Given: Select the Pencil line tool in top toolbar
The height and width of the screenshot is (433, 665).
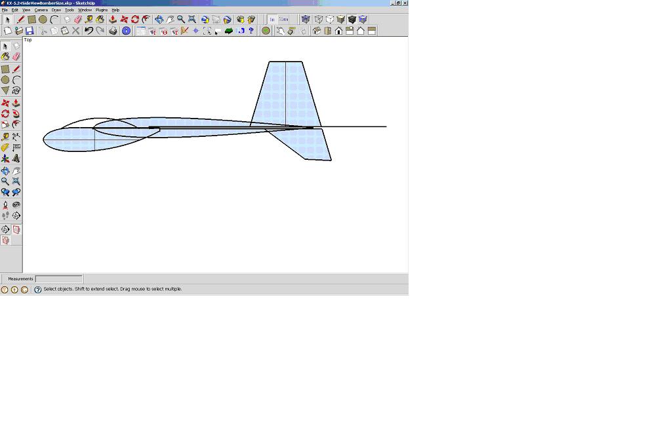Looking at the screenshot, I should pos(20,20).
